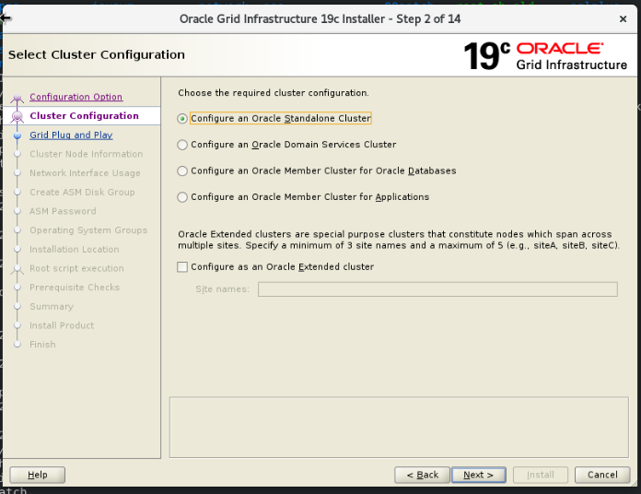The width and height of the screenshot is (641, 494).
Task: Click the Installation Location step text
Action: pos(75,250)
